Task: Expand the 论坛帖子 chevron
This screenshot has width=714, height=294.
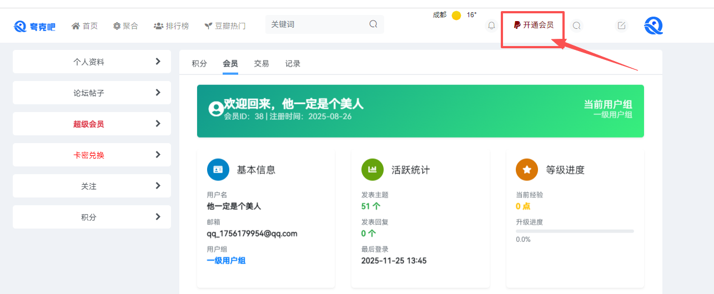Action: click(x=158, y=93)
